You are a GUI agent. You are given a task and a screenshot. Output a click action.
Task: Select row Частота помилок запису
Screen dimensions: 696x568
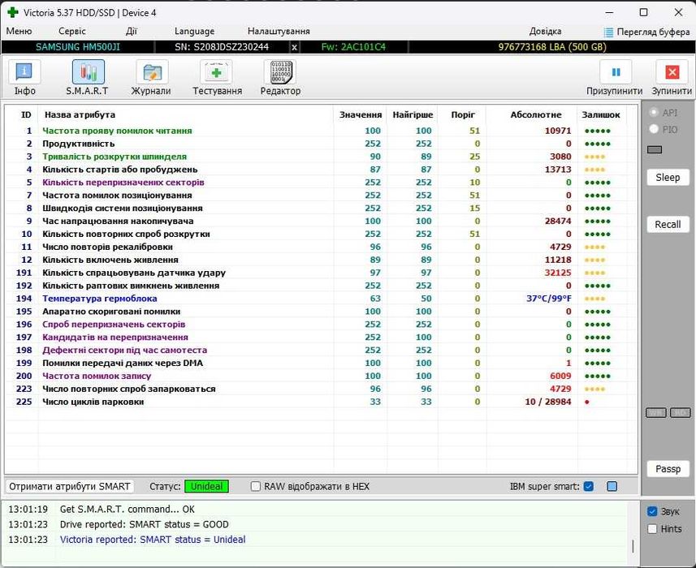(322, 376)
